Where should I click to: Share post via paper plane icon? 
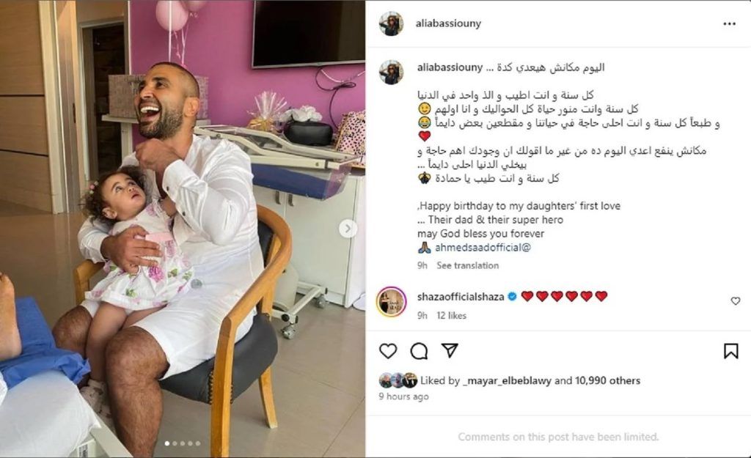tap(450, 350)
